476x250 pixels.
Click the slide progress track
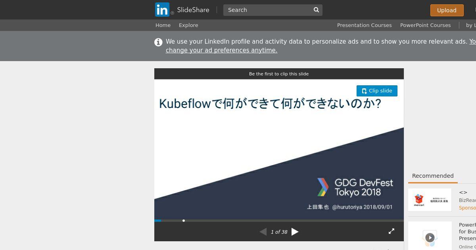pos(279,220)
